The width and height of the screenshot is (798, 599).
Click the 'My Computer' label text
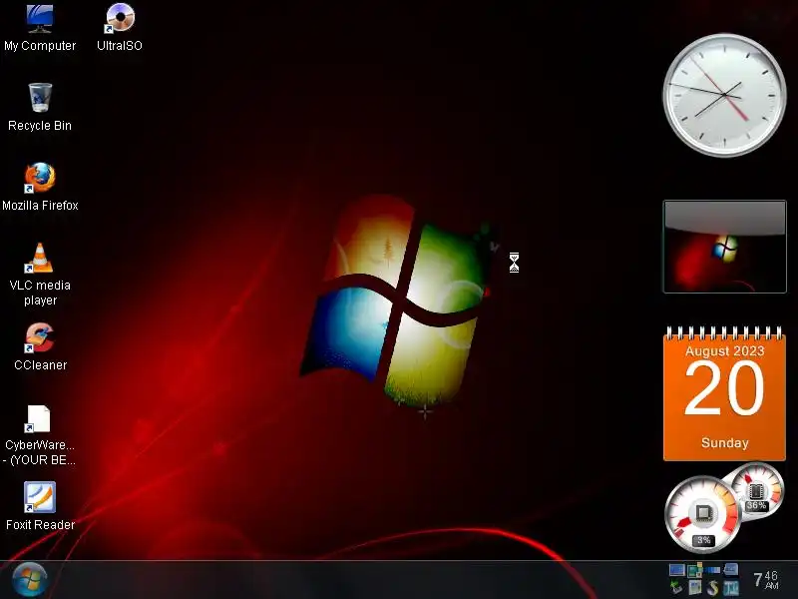pyautogui.click(x=40, y=45)
